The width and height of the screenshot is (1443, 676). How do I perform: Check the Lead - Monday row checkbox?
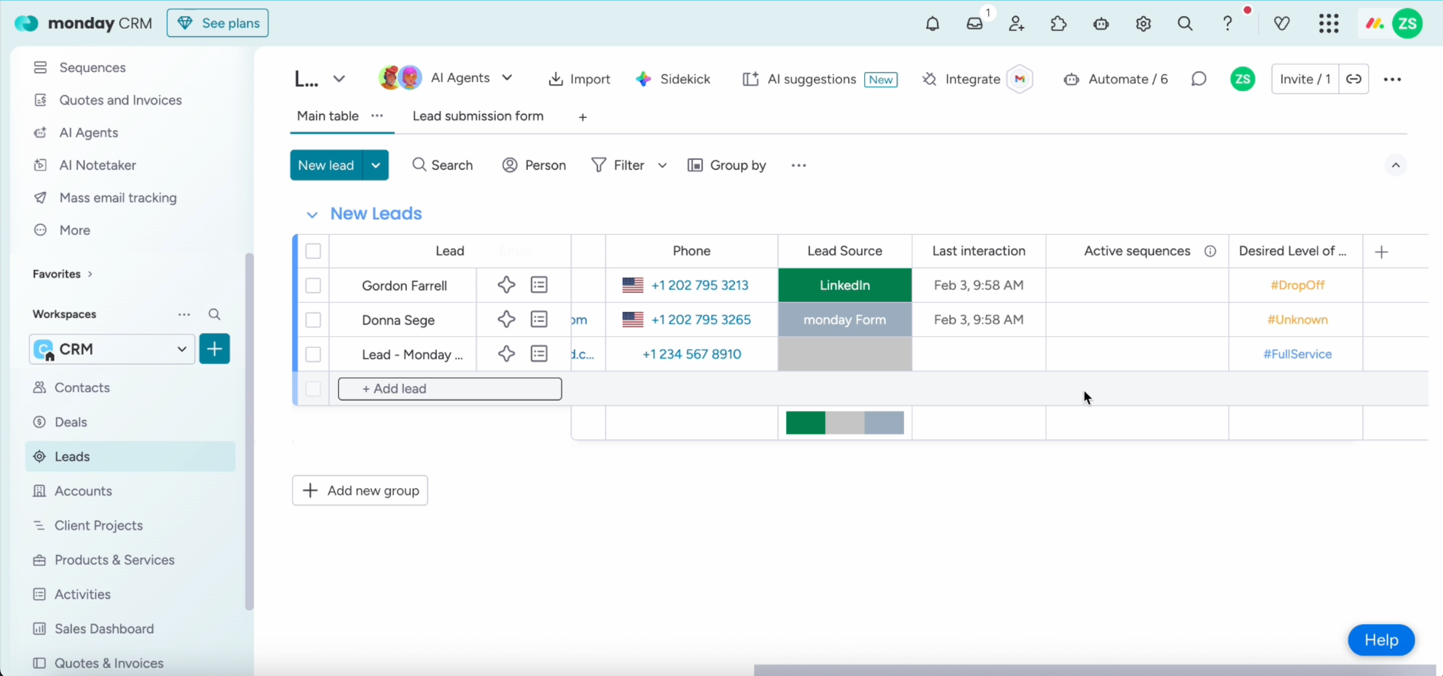313,354
